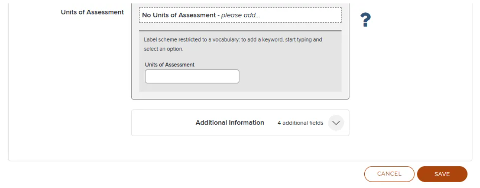Click the circular down-arrow beside additional fields
Screen dimensions: 480x188
tap(336, 122)
